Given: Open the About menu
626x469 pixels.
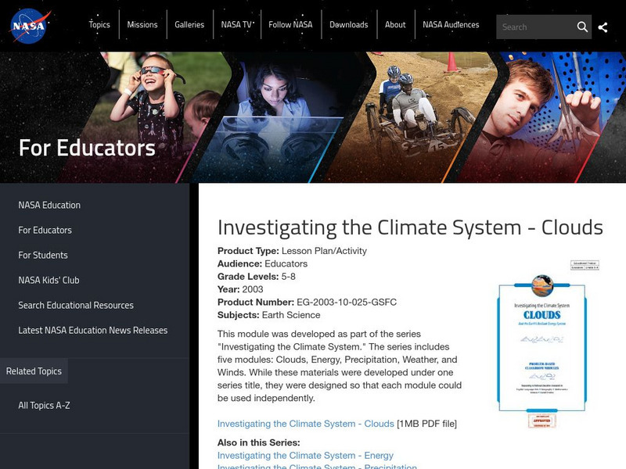Looking at the screenshot, I should [395, 25].
